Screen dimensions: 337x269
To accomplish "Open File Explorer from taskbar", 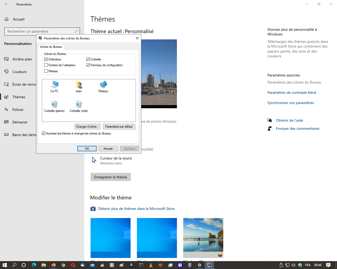I will 44,265.
